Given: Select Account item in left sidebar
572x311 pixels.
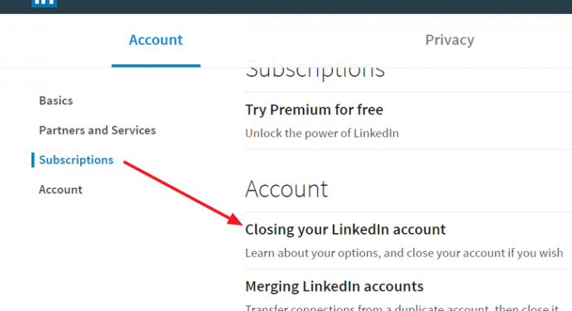Looking at the screenshot, I should [61, 190].
